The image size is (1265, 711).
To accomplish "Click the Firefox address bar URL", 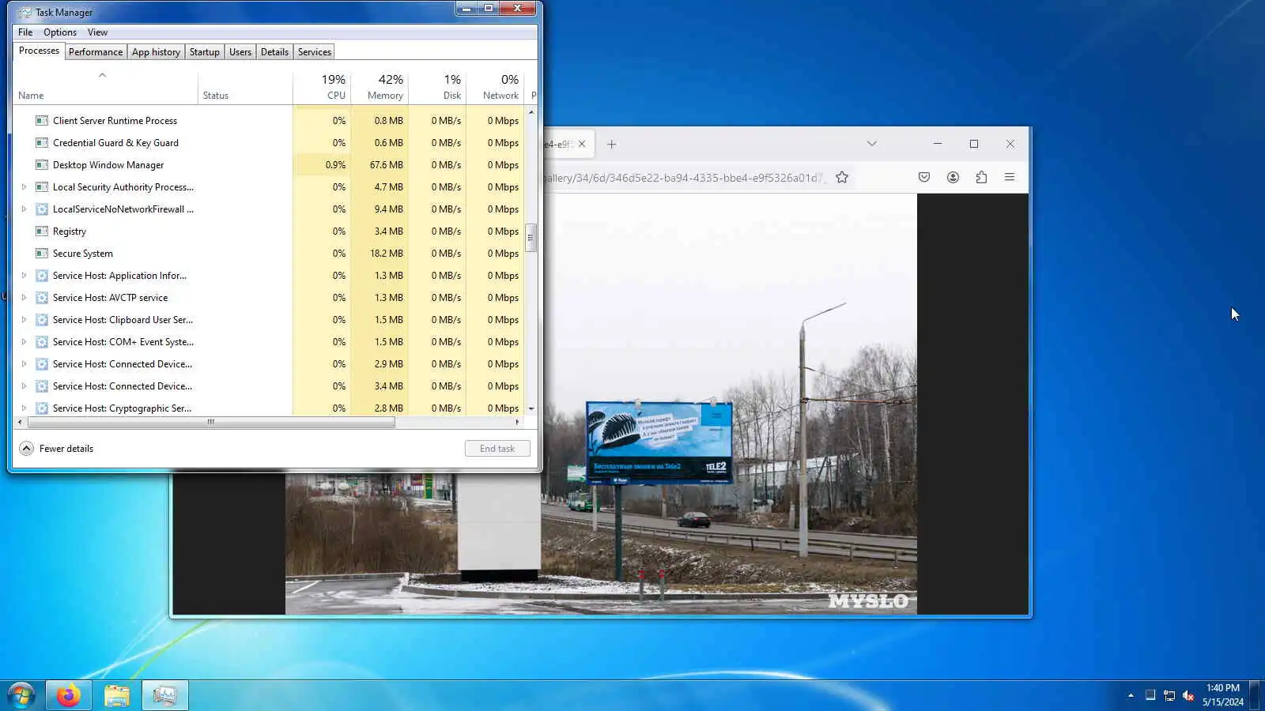I will coord(684,178).
